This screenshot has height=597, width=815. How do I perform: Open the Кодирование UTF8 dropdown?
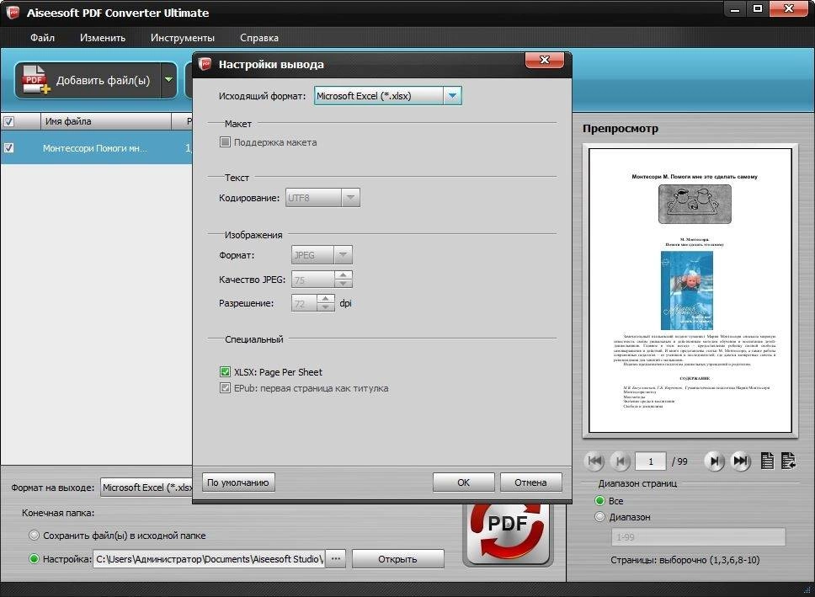tap(351, 198)
